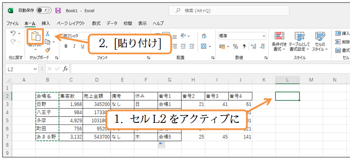Open the clipboard group dialog launcher

[56, 58]
